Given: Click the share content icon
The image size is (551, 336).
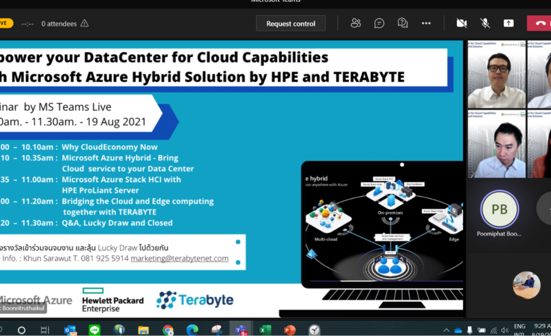Looking at the screenshot, I should 509,23.
